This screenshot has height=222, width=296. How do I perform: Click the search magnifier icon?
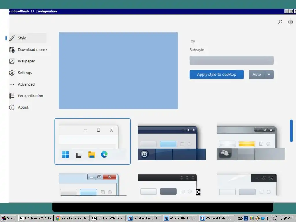click(x=280, y=22)
